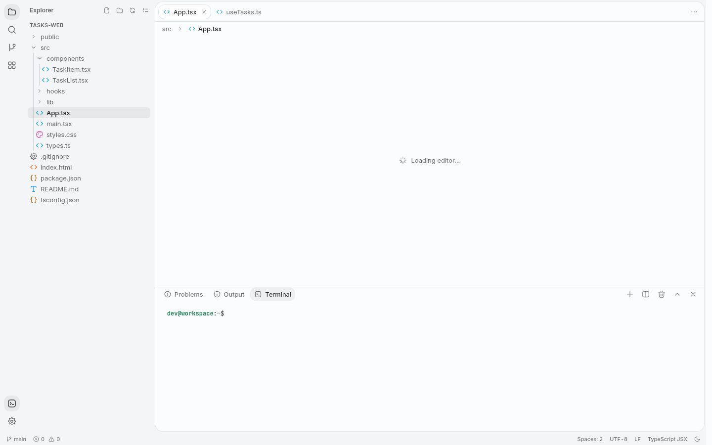Create a new folder in Explorer
Viewport: 712px width, 445px height.
click(120, 10)
